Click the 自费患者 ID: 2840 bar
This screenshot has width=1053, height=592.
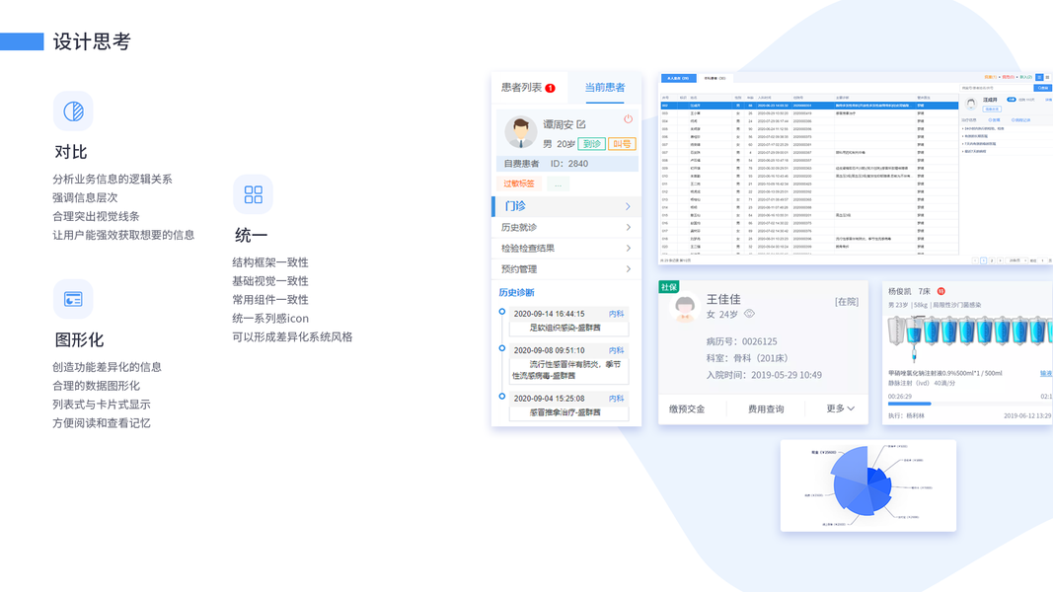(x=567, y=164)
